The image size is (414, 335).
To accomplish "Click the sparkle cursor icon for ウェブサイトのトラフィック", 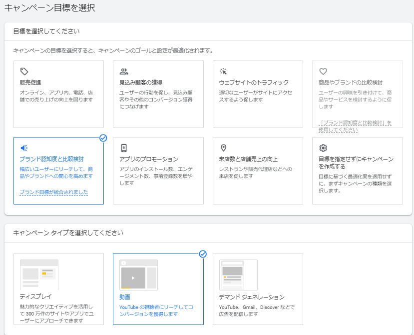I will (x=223, y=71).
